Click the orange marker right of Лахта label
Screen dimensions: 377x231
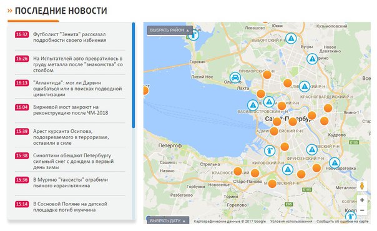pyautogui.click(x=261, y=94)
